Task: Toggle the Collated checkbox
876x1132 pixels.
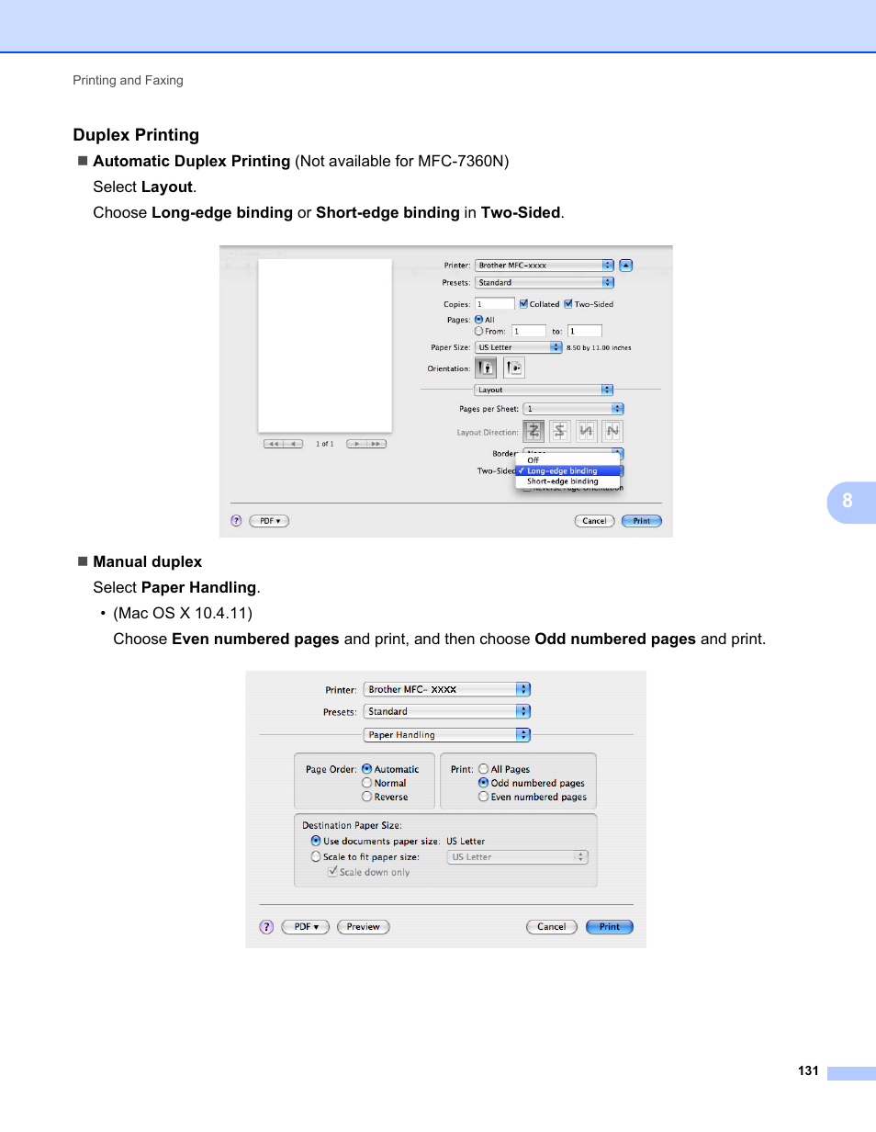Action: coord(523,303)
